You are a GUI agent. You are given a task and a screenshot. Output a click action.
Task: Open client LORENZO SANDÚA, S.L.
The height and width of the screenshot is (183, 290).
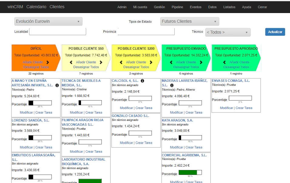pos(31,120)
